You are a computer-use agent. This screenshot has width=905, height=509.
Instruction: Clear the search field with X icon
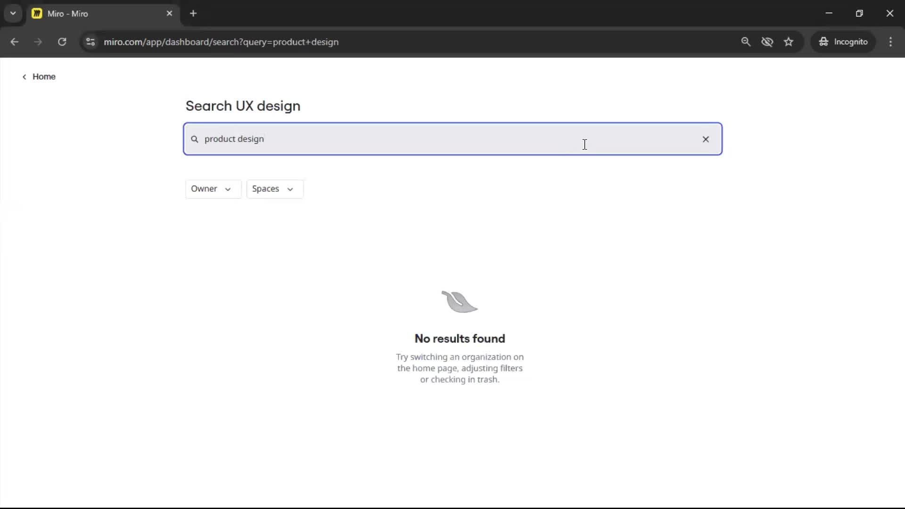(x=706, y=139)
